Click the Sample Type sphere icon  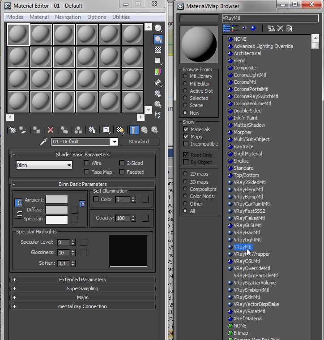(x=158, y=28)
